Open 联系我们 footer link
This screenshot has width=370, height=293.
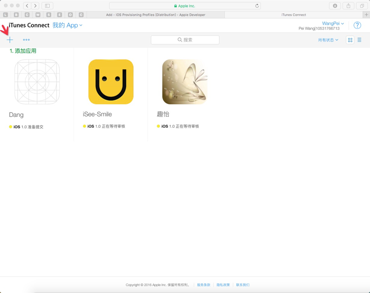coord(242,285)
